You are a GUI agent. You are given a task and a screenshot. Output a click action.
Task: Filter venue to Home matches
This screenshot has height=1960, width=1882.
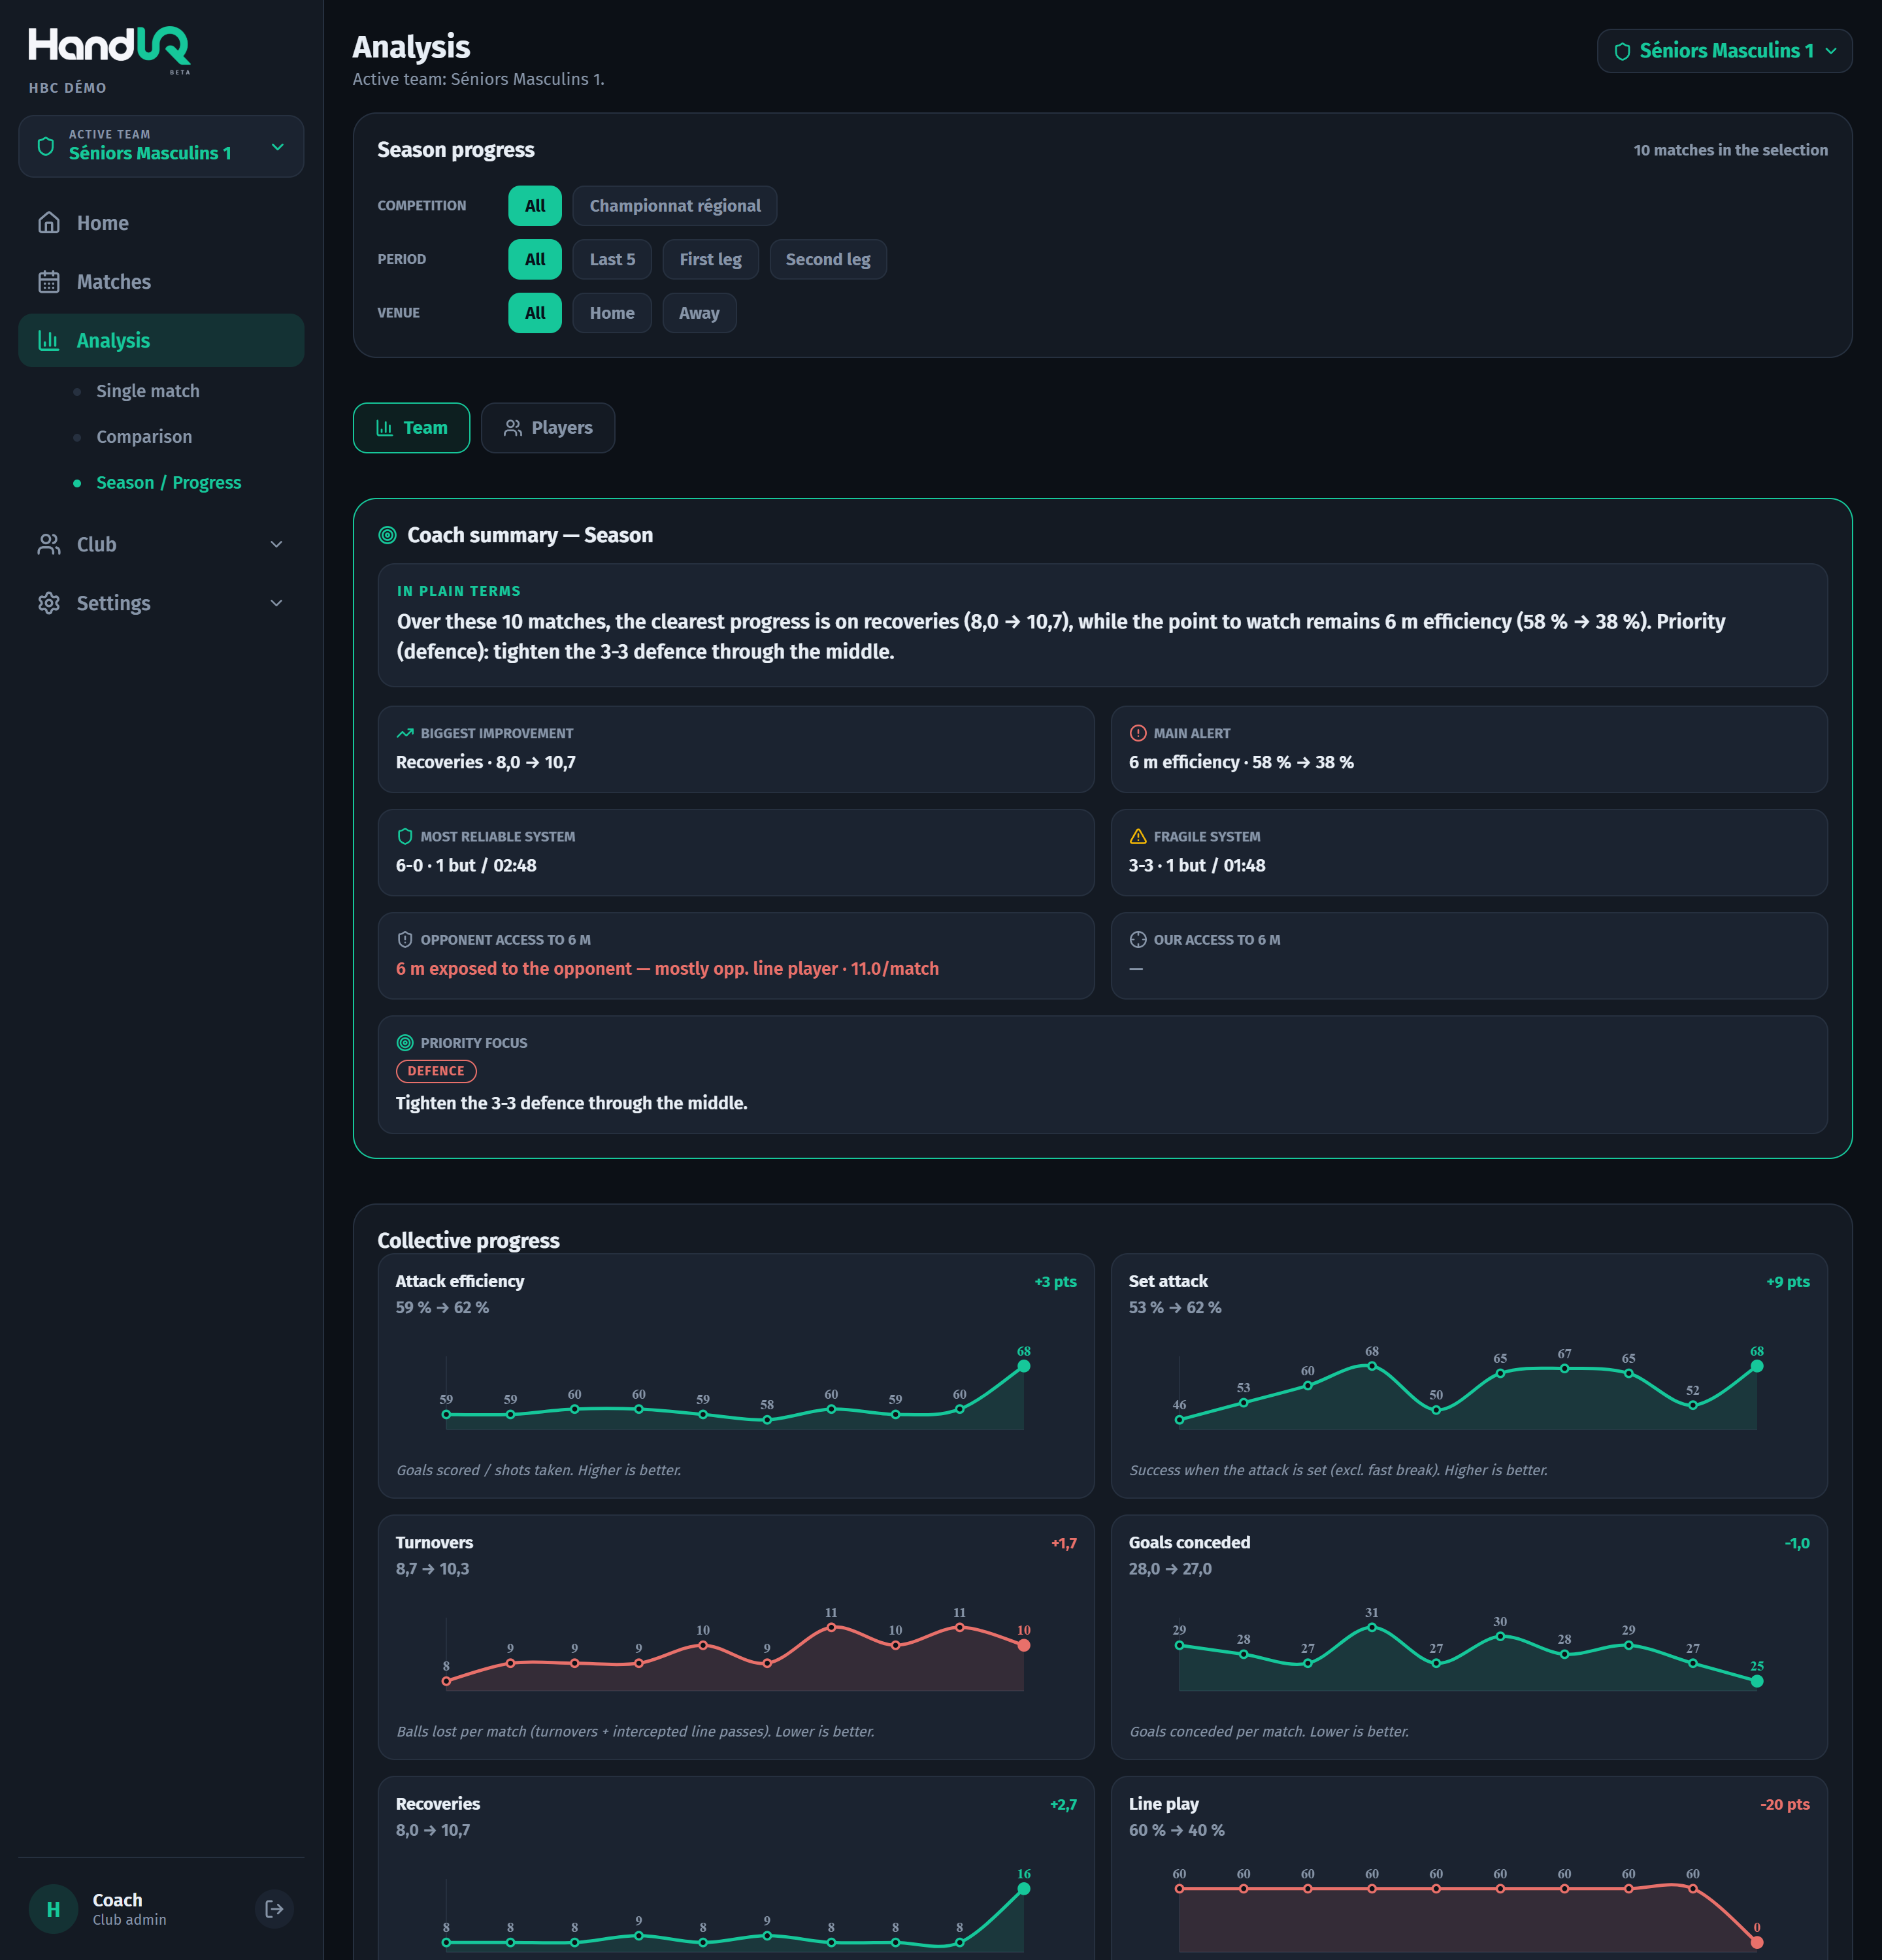612,313
